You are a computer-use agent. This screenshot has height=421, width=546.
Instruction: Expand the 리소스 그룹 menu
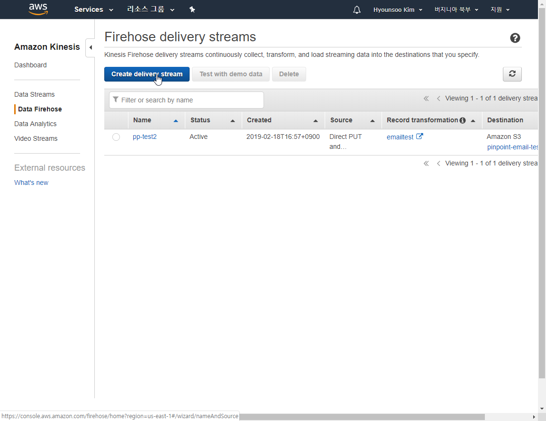(150, 9)
